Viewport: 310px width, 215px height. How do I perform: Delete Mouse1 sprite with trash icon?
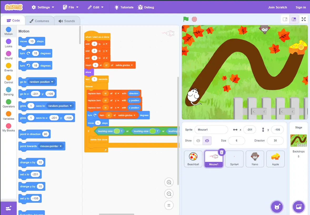pos(222,152)
